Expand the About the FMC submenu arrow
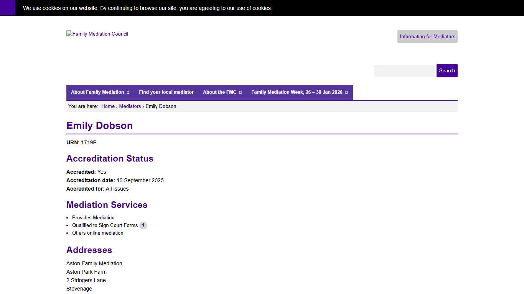Image resolution: width=524 pixels, height=294 pixels. [241, 93]
